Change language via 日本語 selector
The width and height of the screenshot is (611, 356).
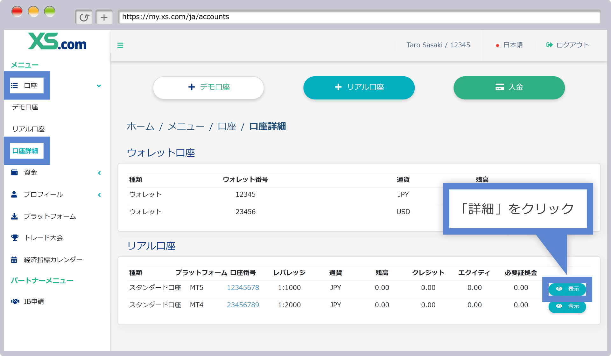tap(509, 45)
